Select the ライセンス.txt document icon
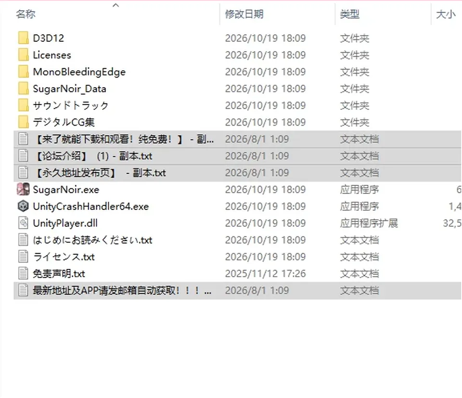 pos(23,257)
